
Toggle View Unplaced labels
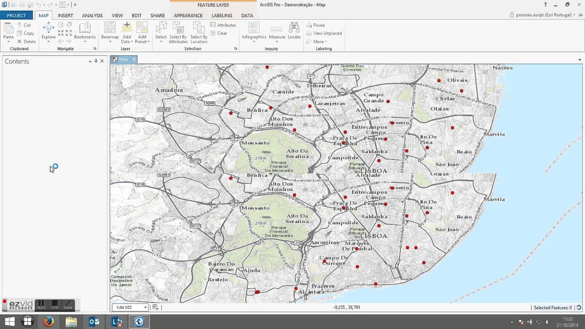(x=324, y=33)
